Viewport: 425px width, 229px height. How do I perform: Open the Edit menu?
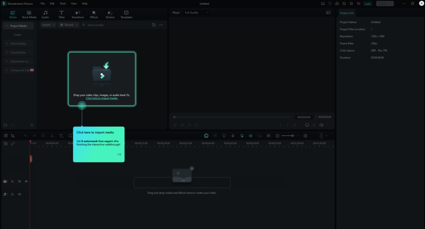tap(52, 3)
